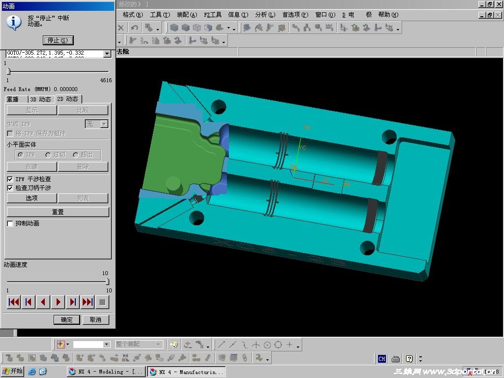Click the first icon on second toolbar row
Image resolution: width=504 pixels, height=378 pixels.
pos(132,41)
